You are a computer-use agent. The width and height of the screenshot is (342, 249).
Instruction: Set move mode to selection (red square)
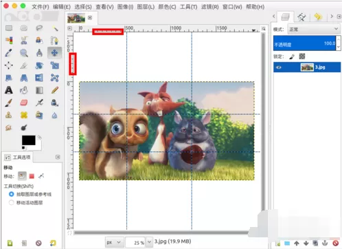pos(32,176)
